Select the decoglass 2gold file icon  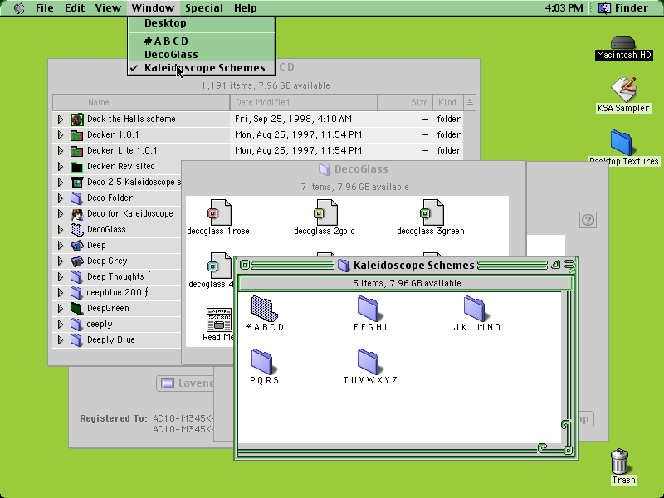tap(325, 212)
